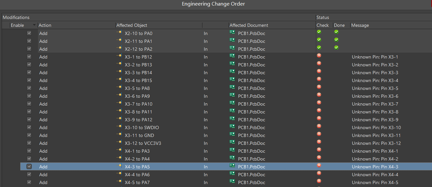Toggle checkbox for X3-5 to PA8
Viewport: 432px width, 187px height.
click(x=29, y=88)
